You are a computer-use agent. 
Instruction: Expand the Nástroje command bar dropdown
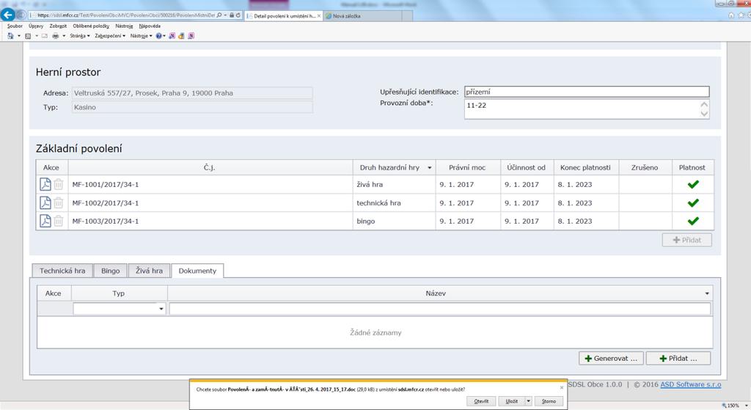pos(142,36)
